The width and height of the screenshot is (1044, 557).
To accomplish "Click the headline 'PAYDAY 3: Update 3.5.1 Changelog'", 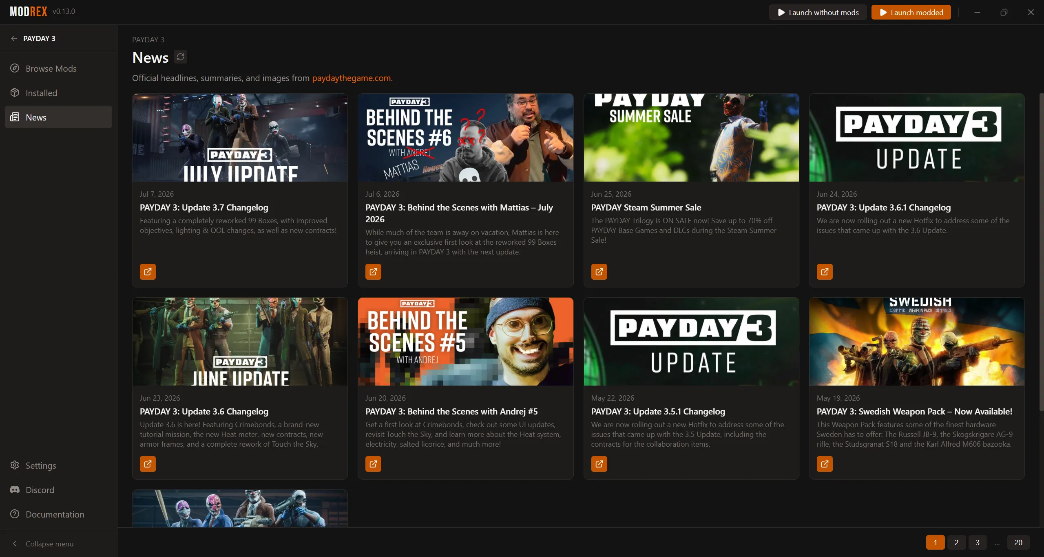I will tap(658, 412).
